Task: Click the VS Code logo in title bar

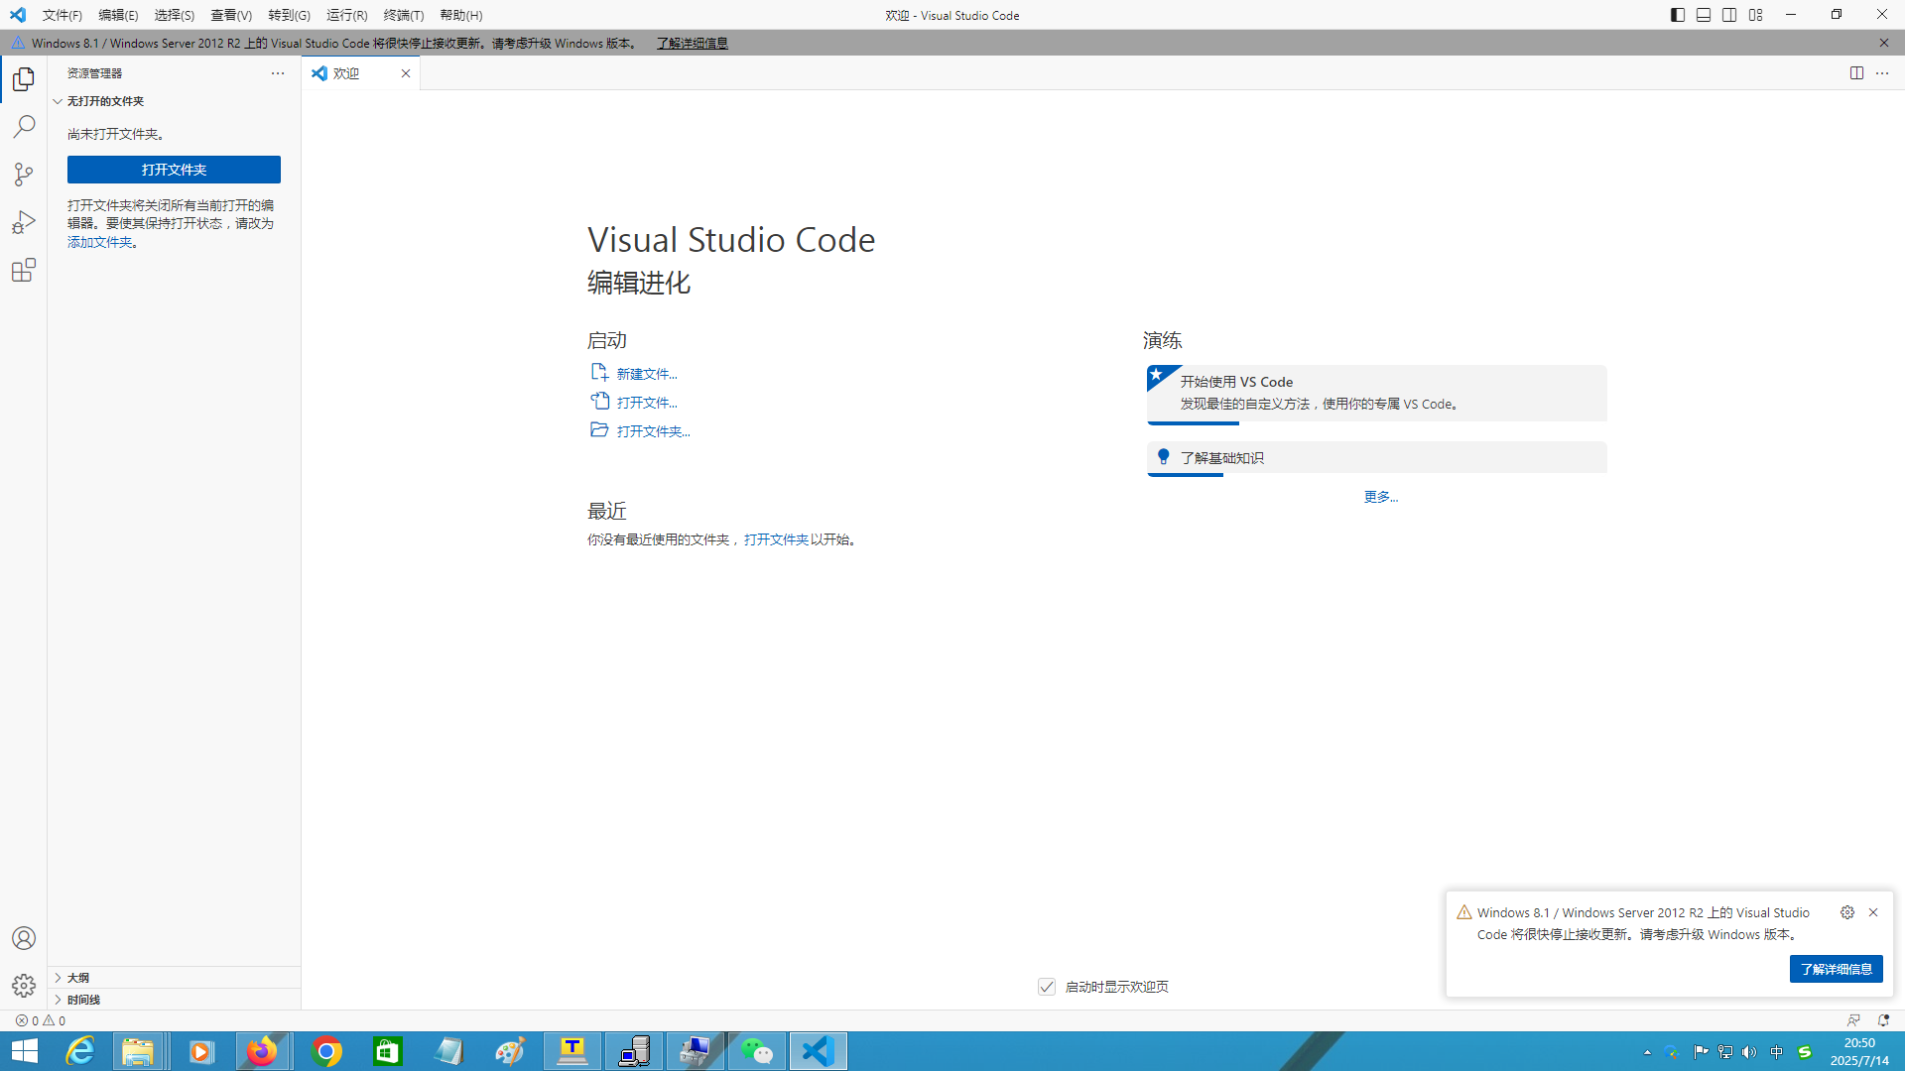Action: [x=18, y=15]
